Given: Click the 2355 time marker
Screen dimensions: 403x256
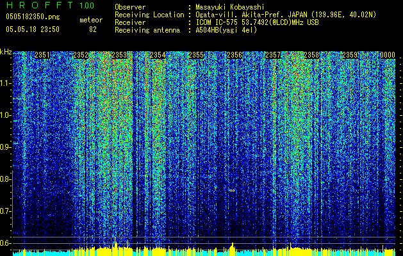Looking at the screenshot, I should point(196,55).
